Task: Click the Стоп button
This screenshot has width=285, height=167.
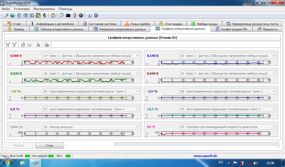Action: pyautogui.click(x=50, y=146)
